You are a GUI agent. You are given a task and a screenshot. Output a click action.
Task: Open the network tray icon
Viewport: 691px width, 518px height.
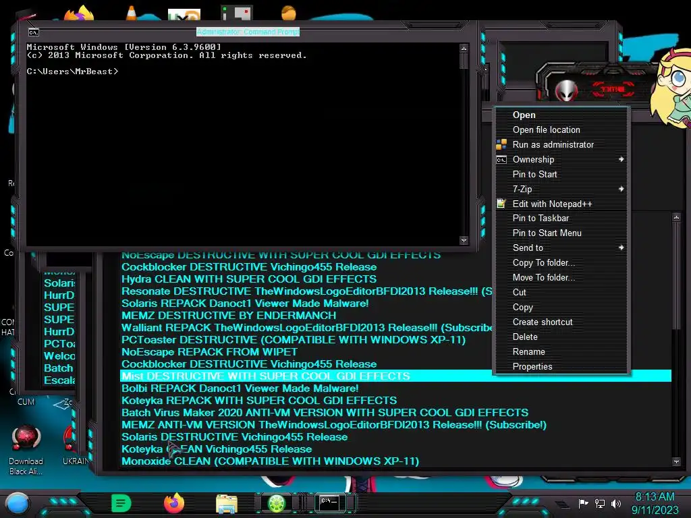click(x=600, y=503)
